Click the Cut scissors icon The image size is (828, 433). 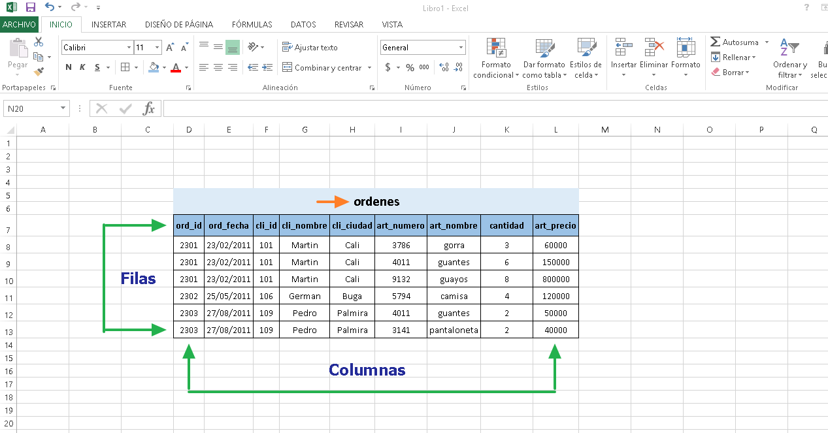point(39,42)
